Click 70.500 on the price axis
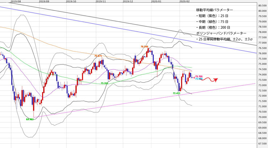The height and width of the screenshot is (148, 268). pos(263,112)
